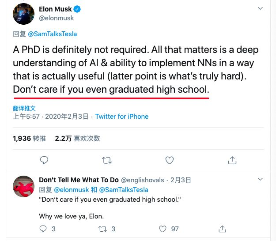Reply to Elon Musk's main tweet
This screenshot has height=241, width=276.
44,160
